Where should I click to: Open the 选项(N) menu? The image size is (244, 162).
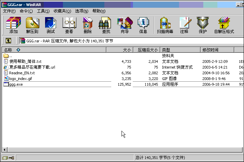click(81, 11)
